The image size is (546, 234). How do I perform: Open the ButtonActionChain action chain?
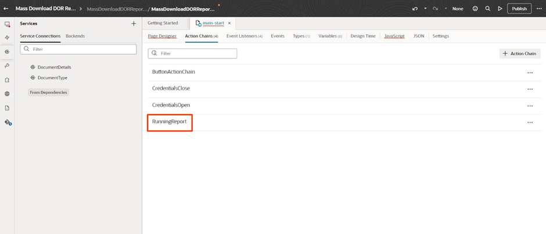coord(174,72)
